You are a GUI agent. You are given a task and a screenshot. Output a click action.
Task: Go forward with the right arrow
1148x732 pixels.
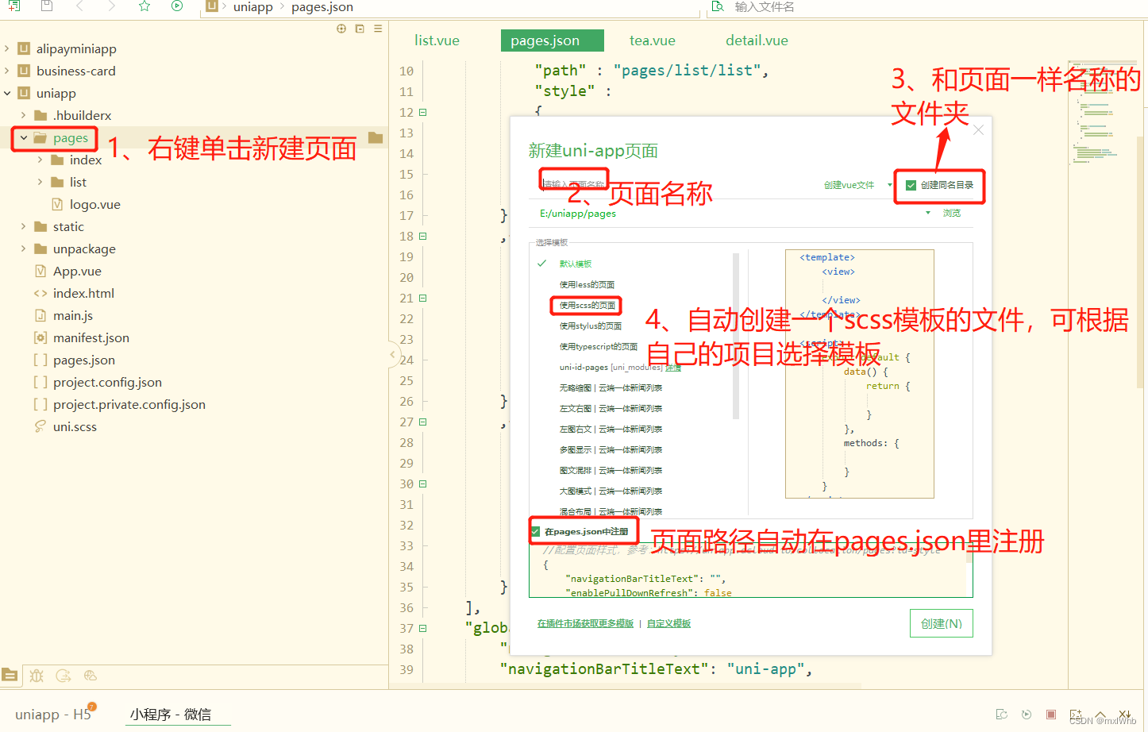[111, 6]
